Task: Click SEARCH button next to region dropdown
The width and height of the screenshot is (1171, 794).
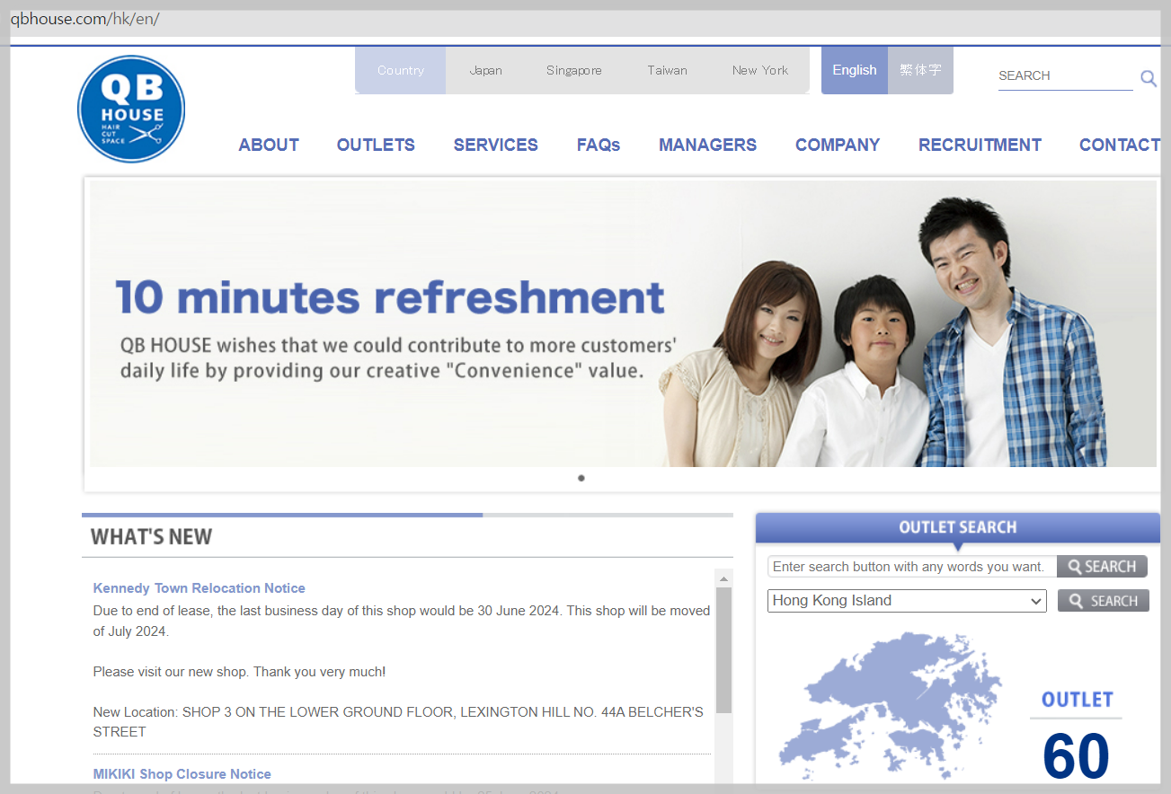Action: [1104, 601]
